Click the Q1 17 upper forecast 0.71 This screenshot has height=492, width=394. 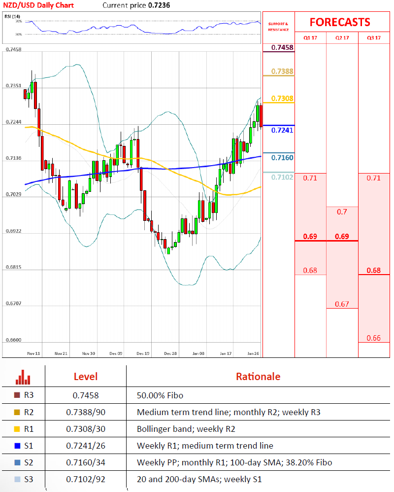tap(310, 178)
